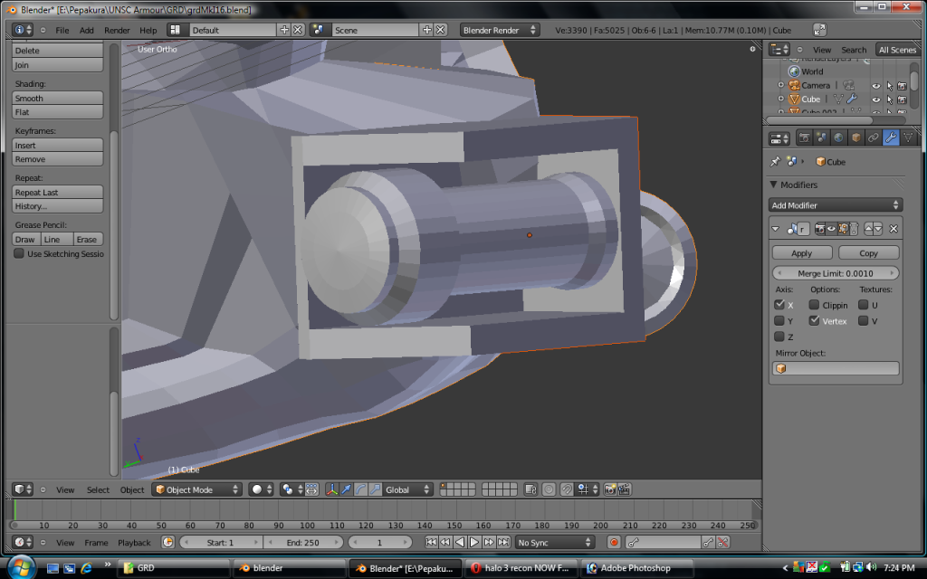Open the viewport shading mode selector

coord(261,489)
